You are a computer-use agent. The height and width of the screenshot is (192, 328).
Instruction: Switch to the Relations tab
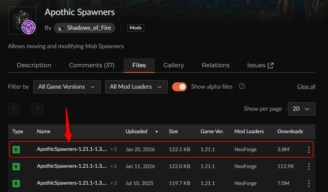tap(216, 65)
